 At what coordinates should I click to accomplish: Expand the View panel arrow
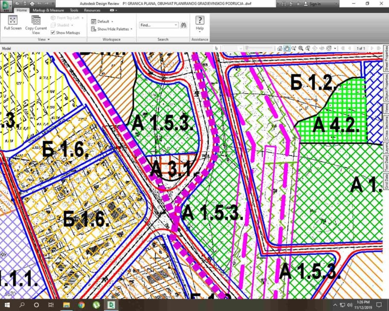point(49,40)
